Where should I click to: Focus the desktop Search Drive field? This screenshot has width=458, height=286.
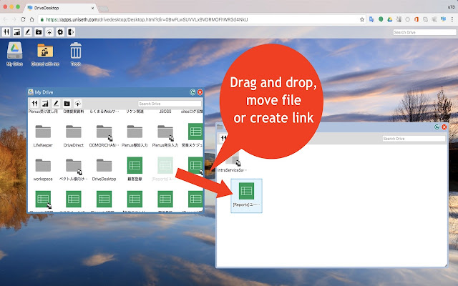(424, 32)
